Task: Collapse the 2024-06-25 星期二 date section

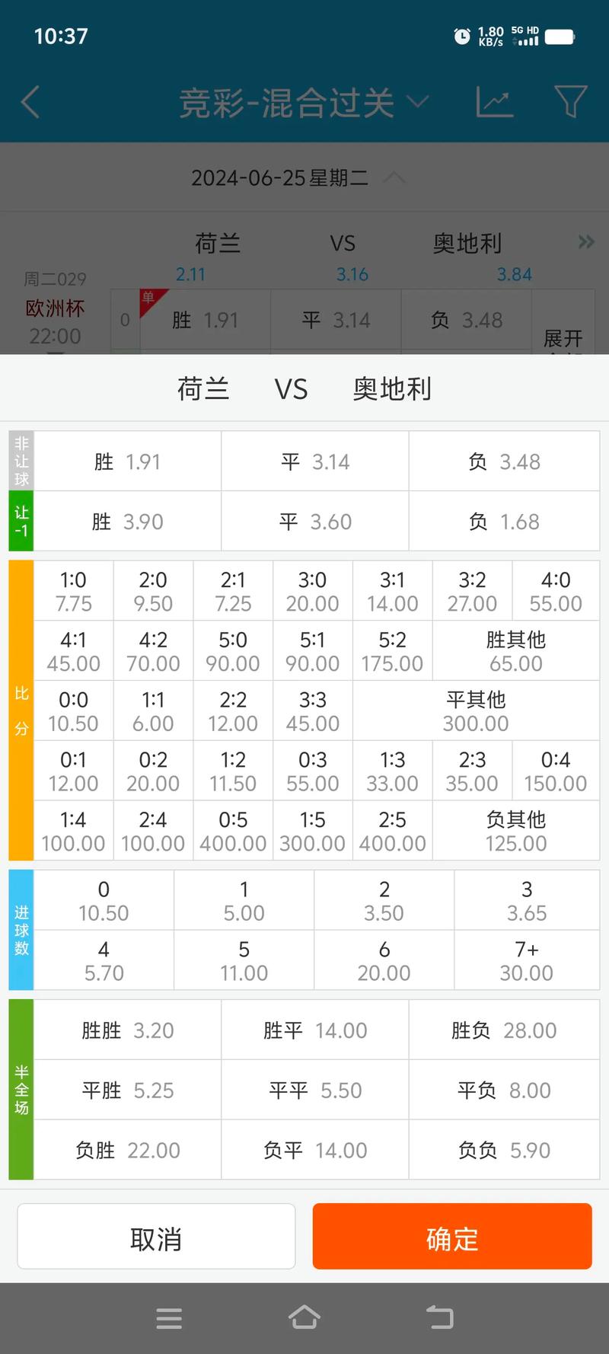Action: pyautogui.click(x=396, y=177)
